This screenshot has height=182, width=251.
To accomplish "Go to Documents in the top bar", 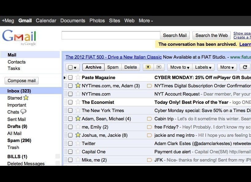I will [73, 20].
